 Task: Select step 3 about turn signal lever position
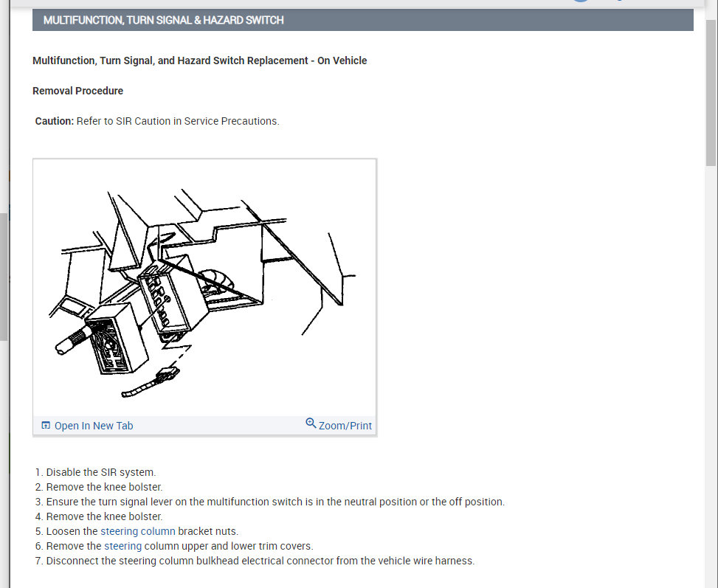[x=269, y=502]
